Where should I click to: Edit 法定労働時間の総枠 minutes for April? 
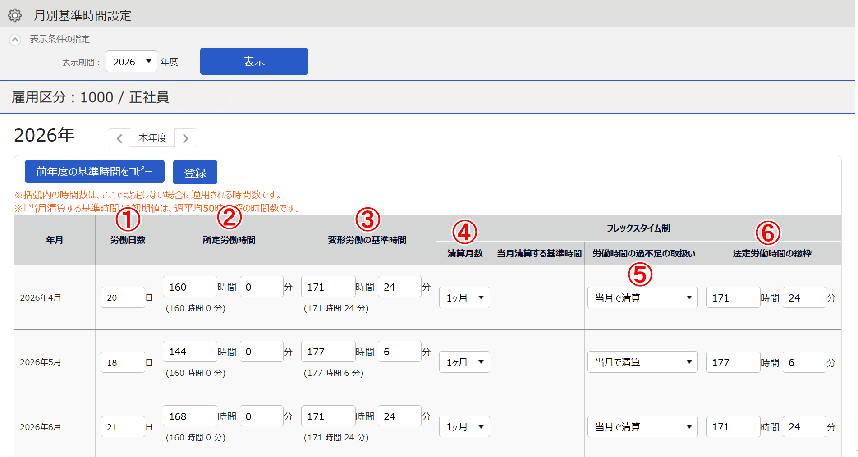[804, 297]
